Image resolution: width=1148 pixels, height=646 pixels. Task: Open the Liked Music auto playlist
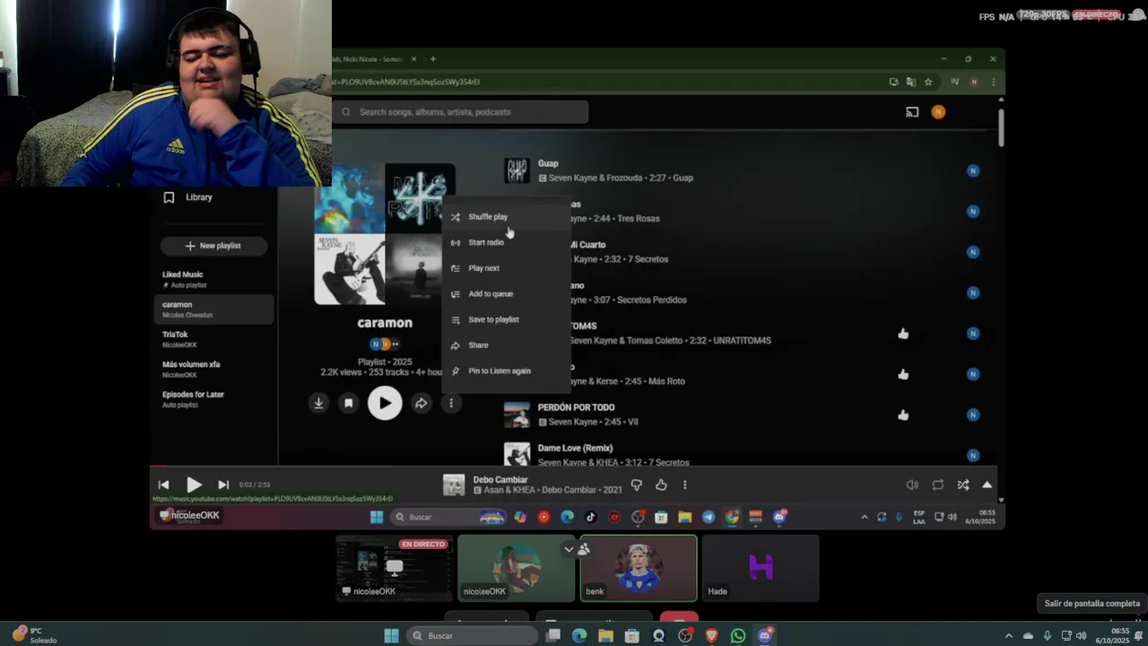pyautogui.click(x=213, y=279)
